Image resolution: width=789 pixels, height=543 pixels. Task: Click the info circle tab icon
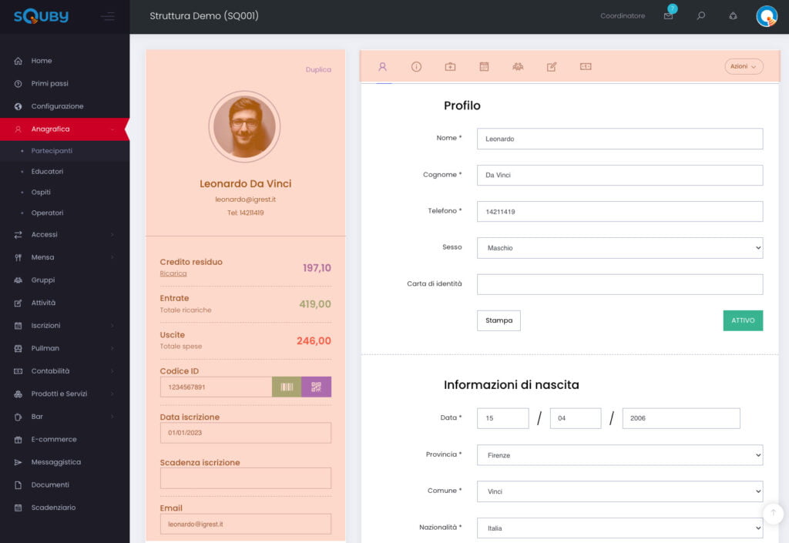coord(416,67)
